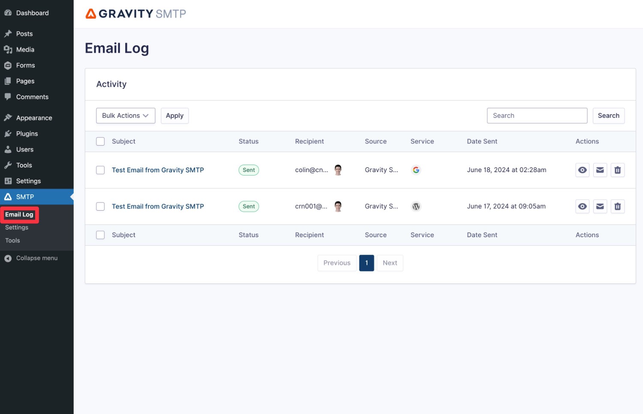The image size is (643, 414).
Task: Click the Search button
Action: 608,116
